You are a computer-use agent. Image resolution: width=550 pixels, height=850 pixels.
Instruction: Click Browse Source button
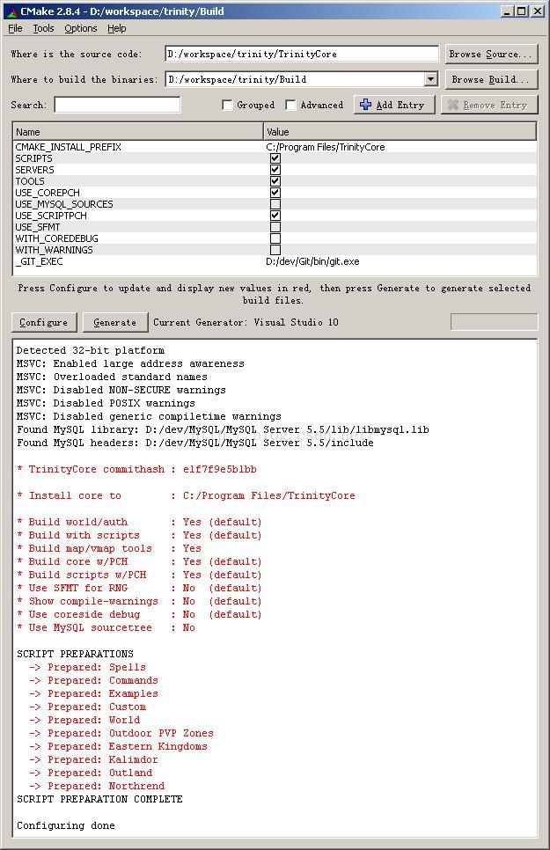point(491,55)
